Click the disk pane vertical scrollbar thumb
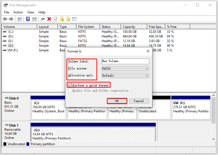 [x=213, y=110]
